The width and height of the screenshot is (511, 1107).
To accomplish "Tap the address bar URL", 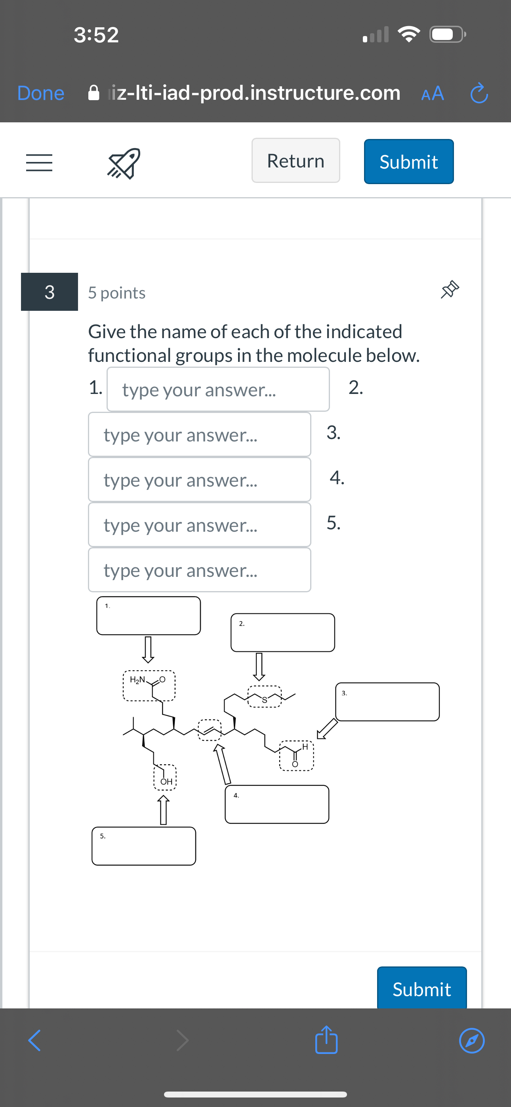I will (x=255, y=93).
